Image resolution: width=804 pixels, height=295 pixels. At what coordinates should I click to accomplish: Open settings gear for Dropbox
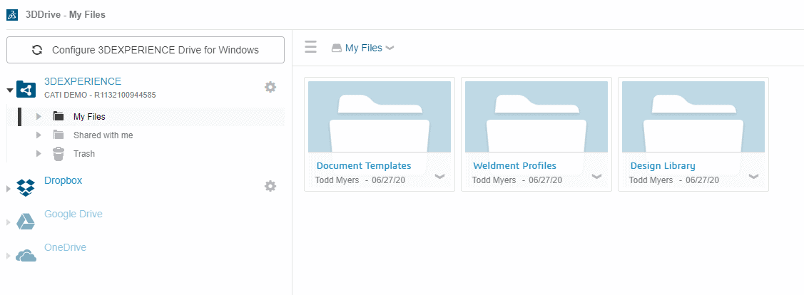tap(270, 186)
